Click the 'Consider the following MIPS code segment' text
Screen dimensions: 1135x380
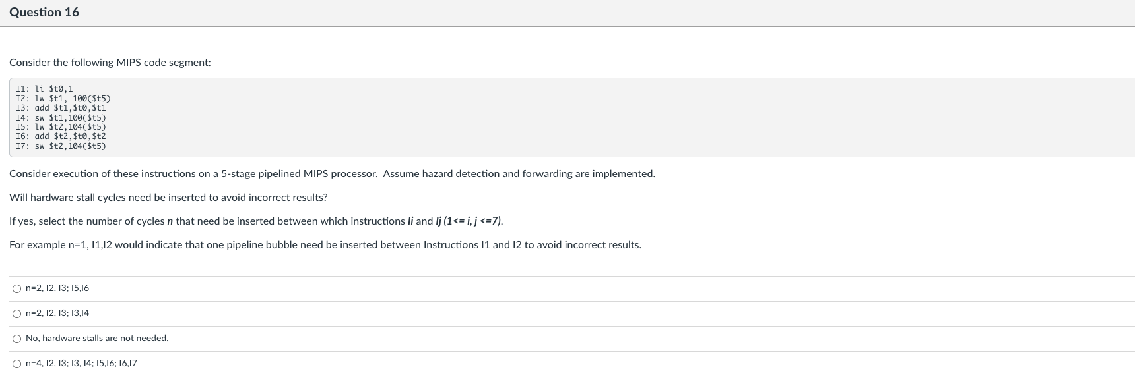(110, 63)
